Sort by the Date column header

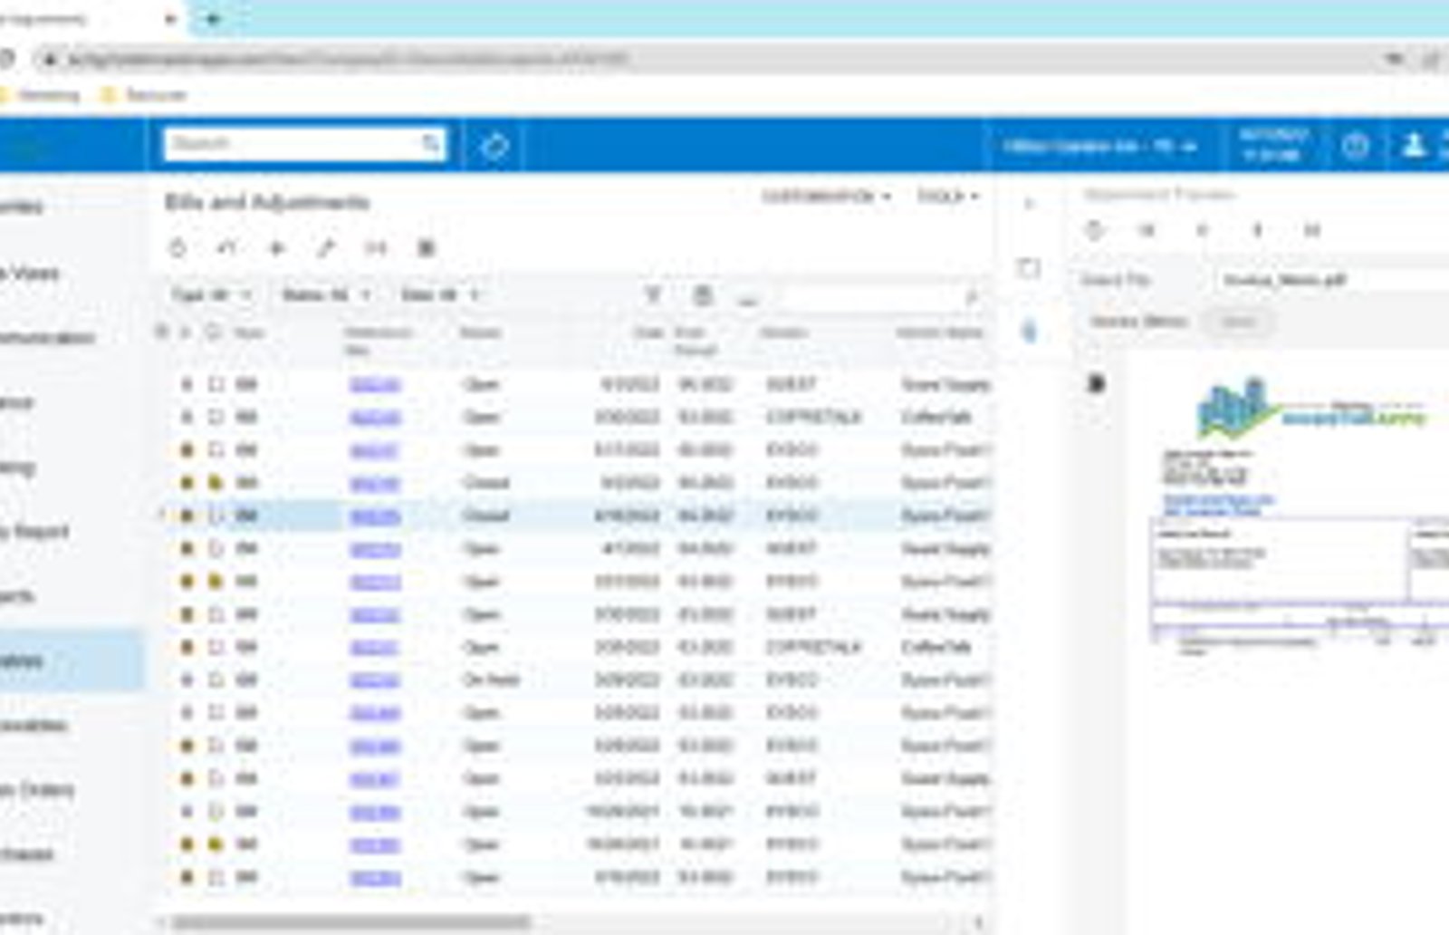(649, 333)
